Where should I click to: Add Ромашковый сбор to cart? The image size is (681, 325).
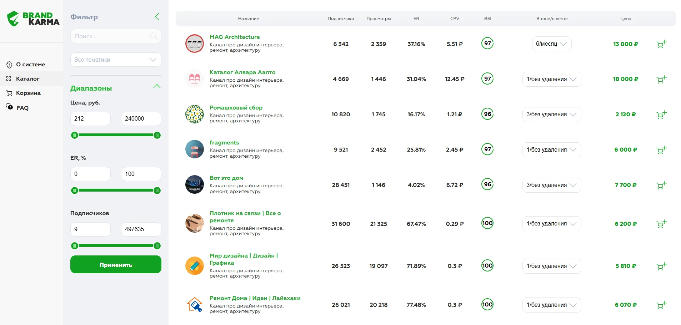[x=662, y=114]
